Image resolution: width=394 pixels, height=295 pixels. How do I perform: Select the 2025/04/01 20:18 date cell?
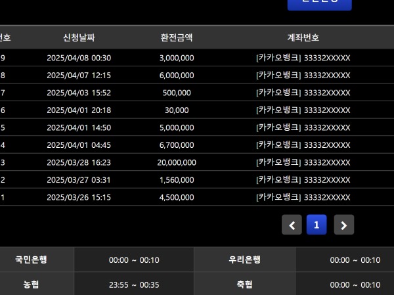(x=79, y=110)
